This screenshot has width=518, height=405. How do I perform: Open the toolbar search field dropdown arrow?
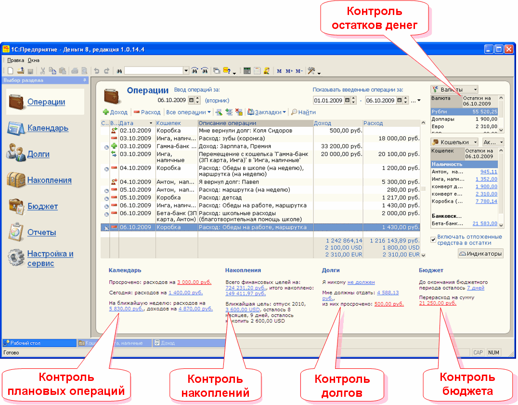click(x=186, y=70)
